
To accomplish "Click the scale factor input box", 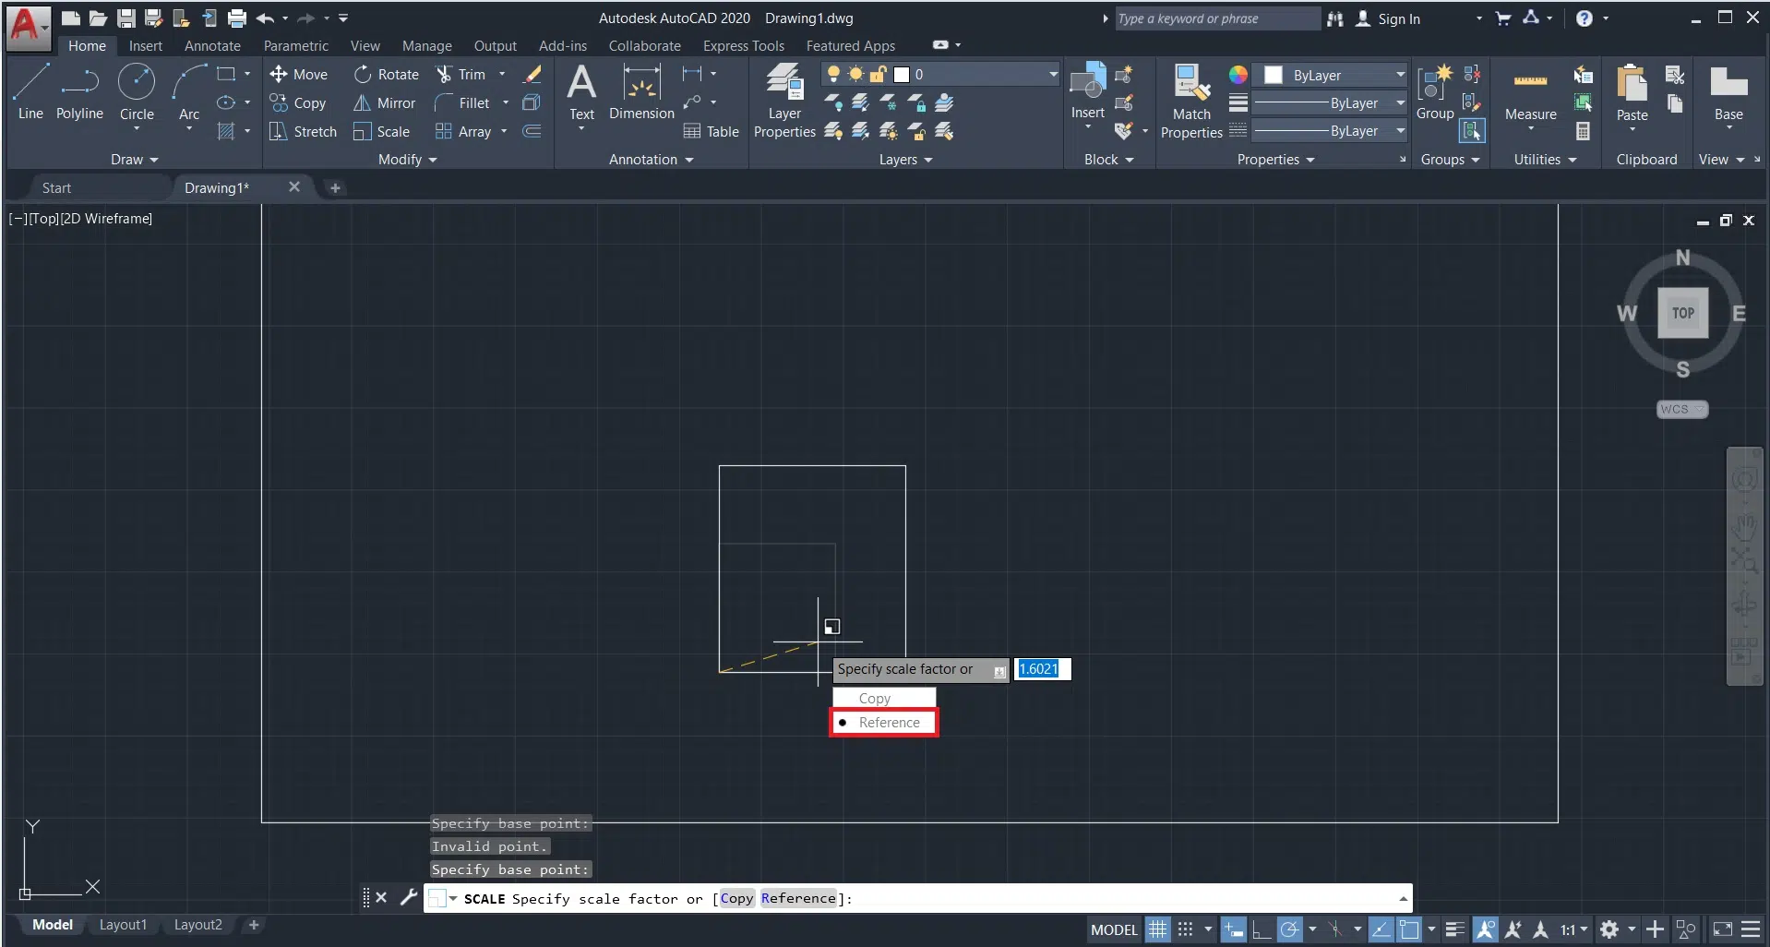I will point(1042,669).
